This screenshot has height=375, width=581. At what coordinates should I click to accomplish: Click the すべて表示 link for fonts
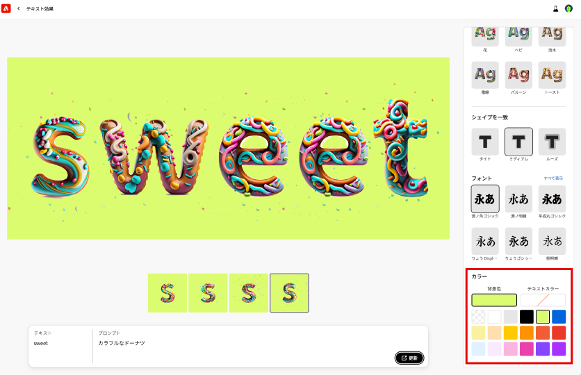(x=553, y=178)
